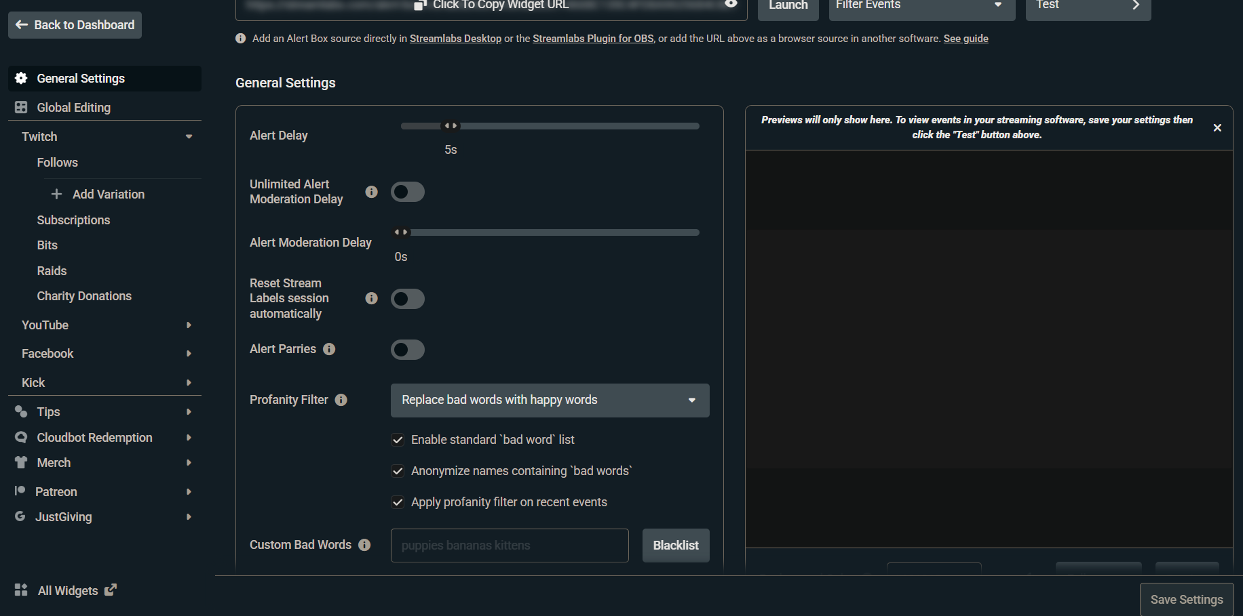Adjust the Alert Delay slider
Image resolution: width=1243 pixels, height=616 pixels.
click(451, 125)
